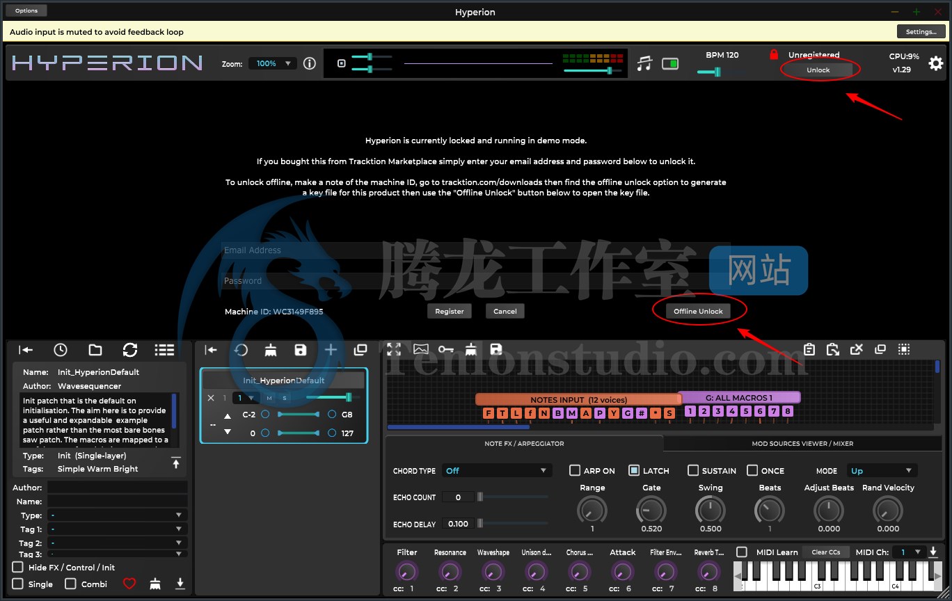Expand node editor to full view

[394, 350]
